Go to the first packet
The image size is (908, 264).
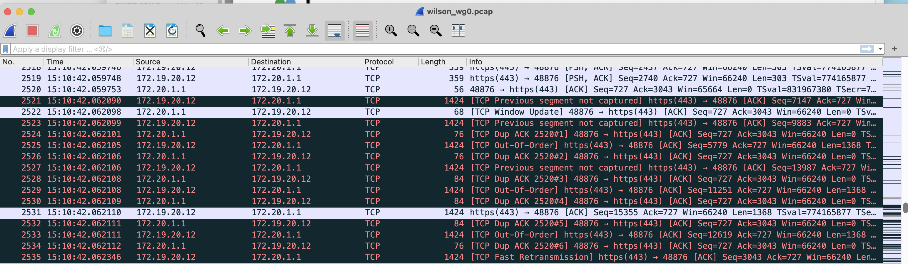point(290,31)
